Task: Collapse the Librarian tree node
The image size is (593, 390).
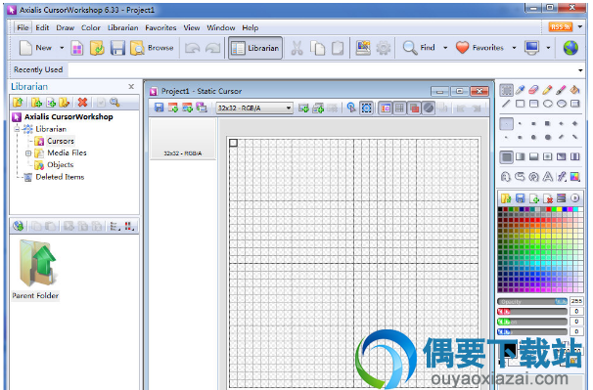Action: coord(17,129)
